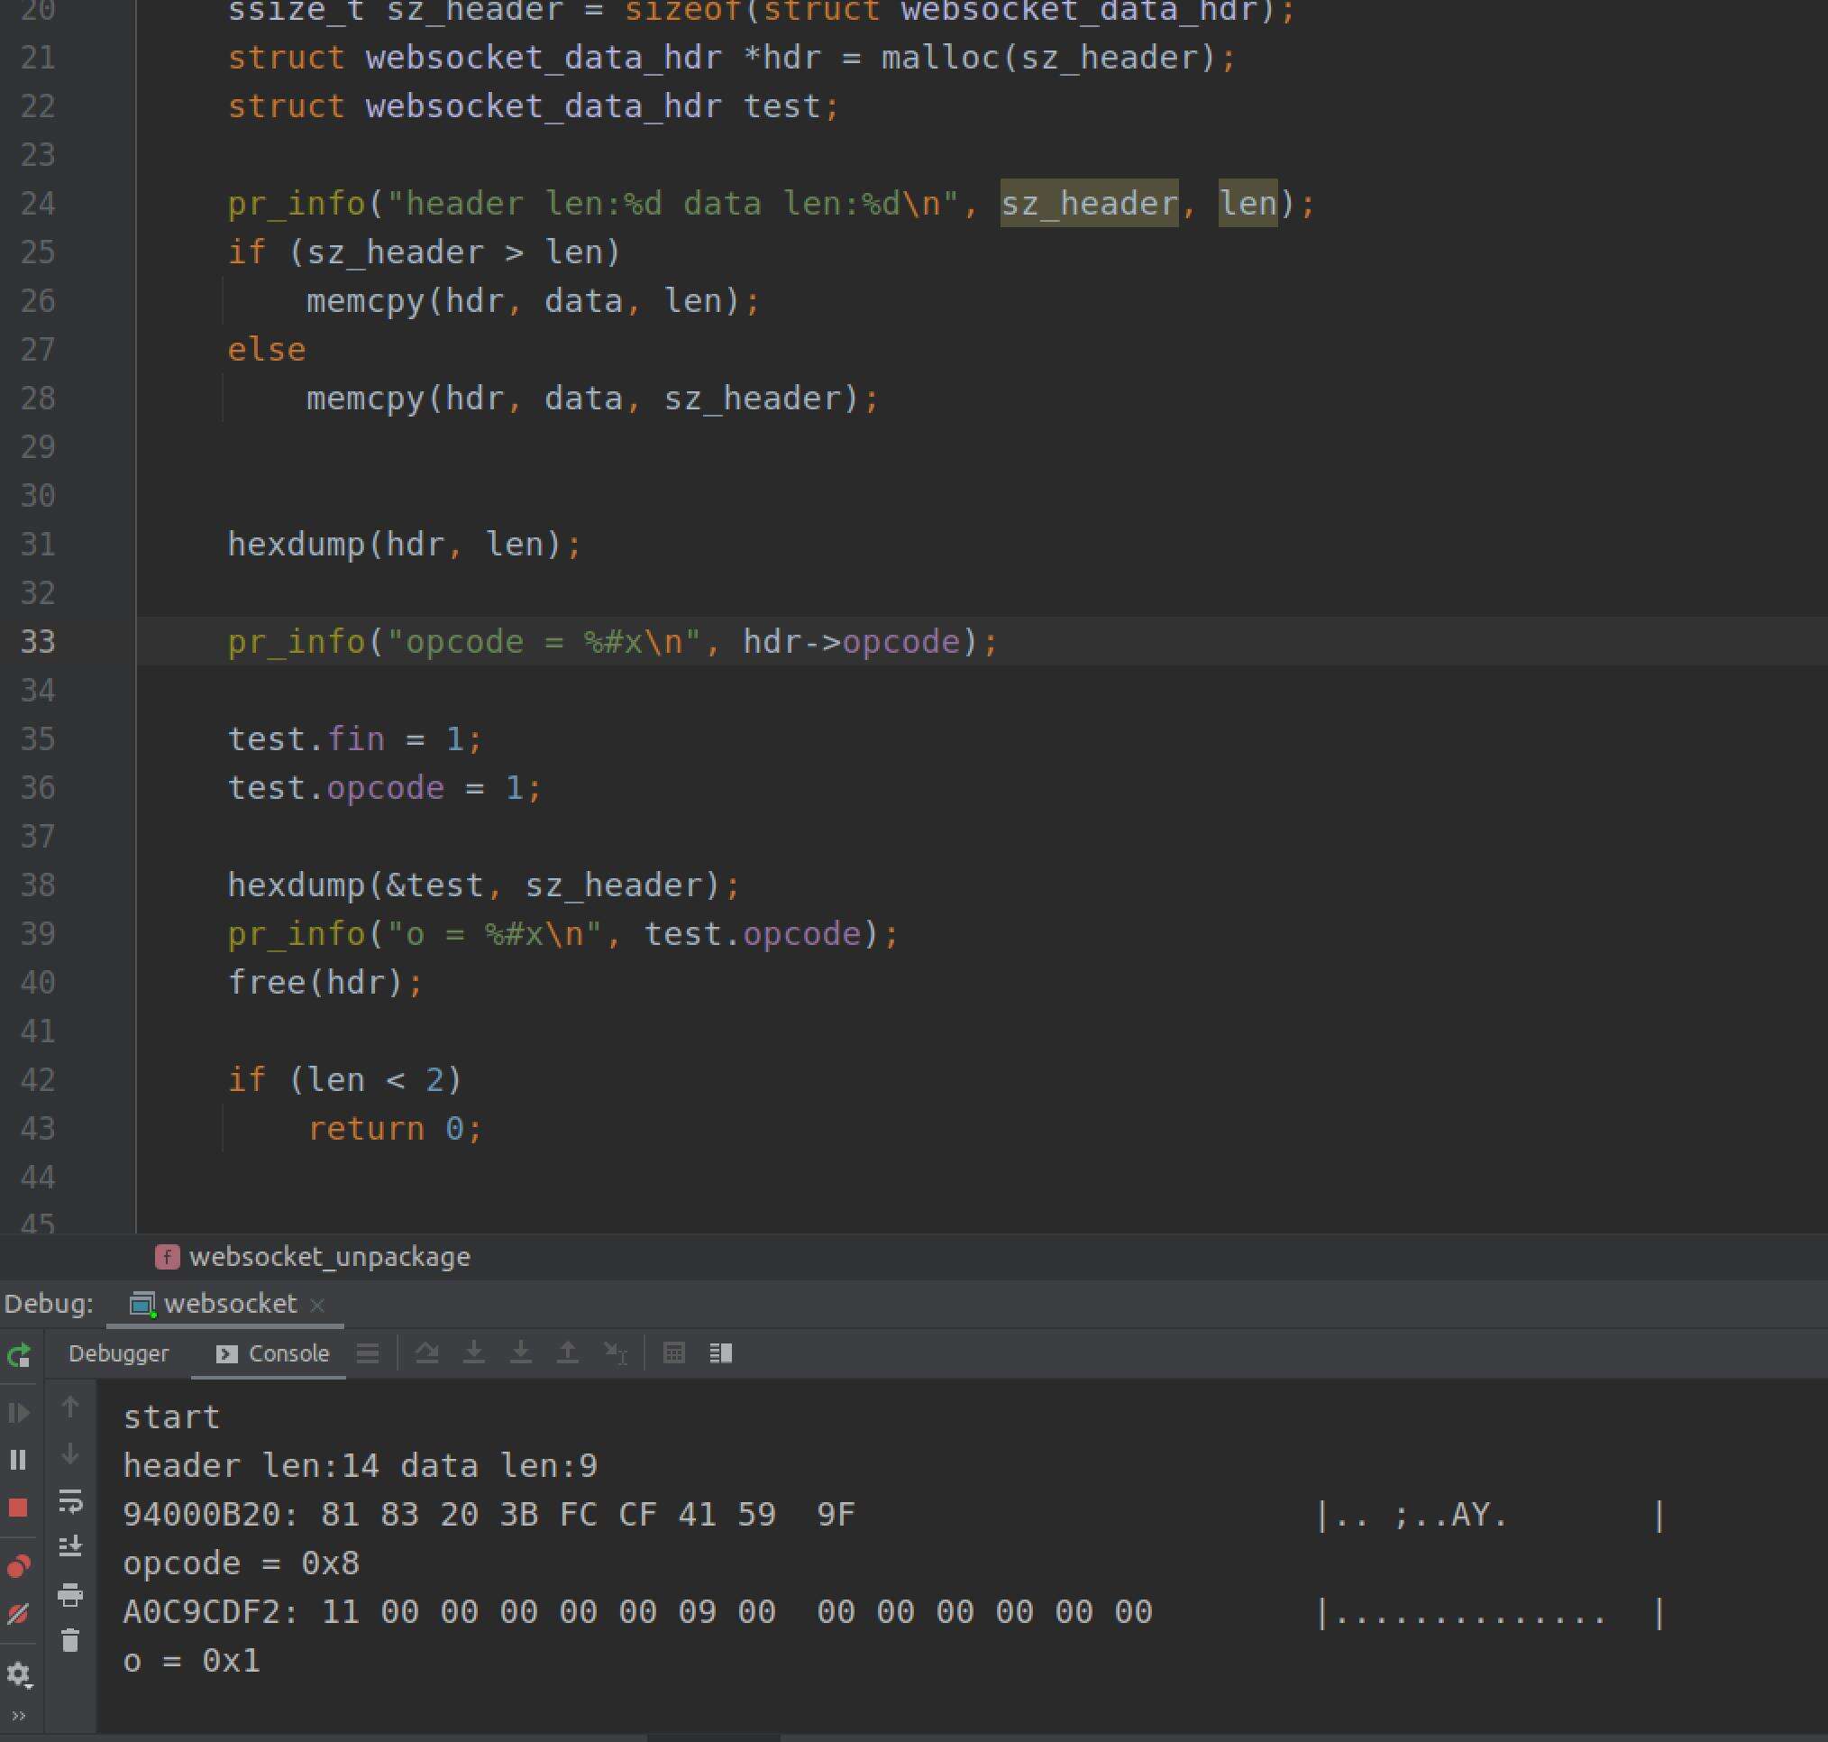Click the Evaluate Expression calculator icon
This screenshot has width=1828, height=1742.
pos(674,1354)
